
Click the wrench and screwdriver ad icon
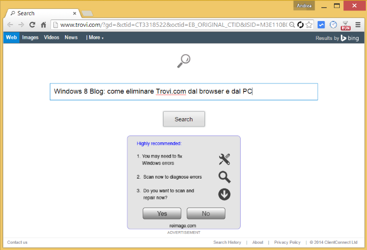(x=224, y=159)
